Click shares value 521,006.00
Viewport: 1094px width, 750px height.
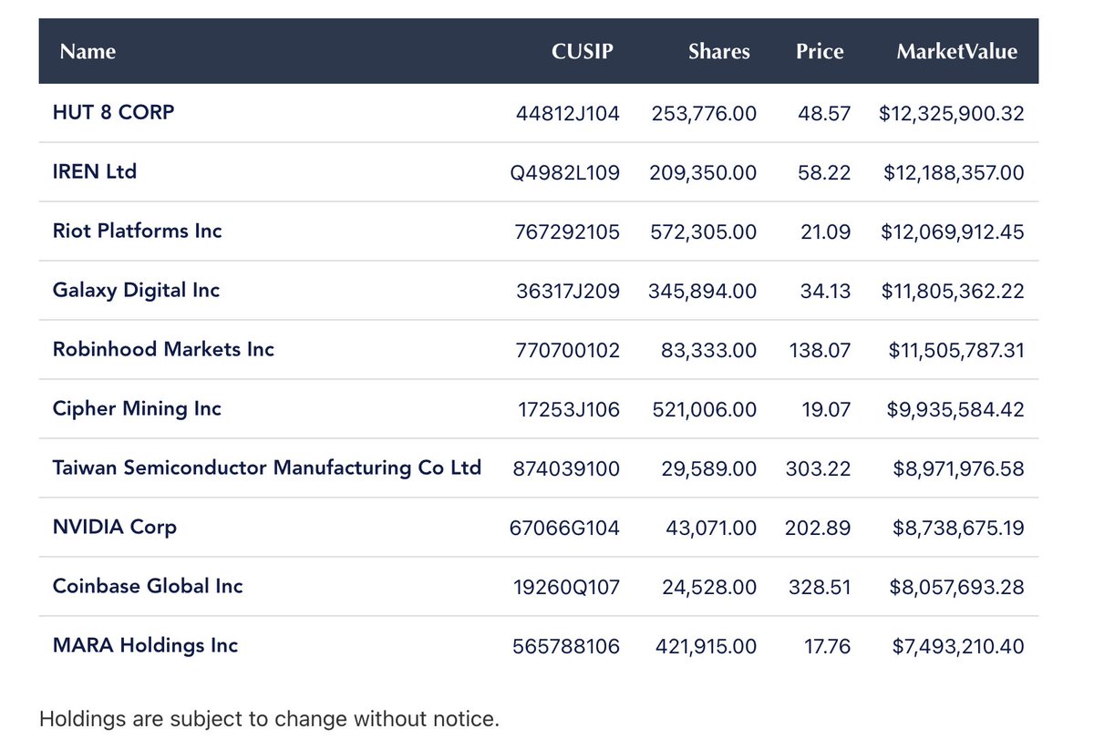pyautogui.click(x=705, y=410)
